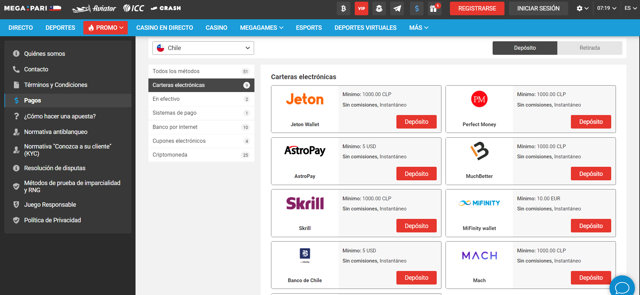Click Depósito button for Skrill
This screenshot has height=295, width=640.
[x=416, y=226]
